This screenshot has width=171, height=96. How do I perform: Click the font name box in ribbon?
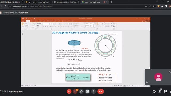tap(46, 24)
